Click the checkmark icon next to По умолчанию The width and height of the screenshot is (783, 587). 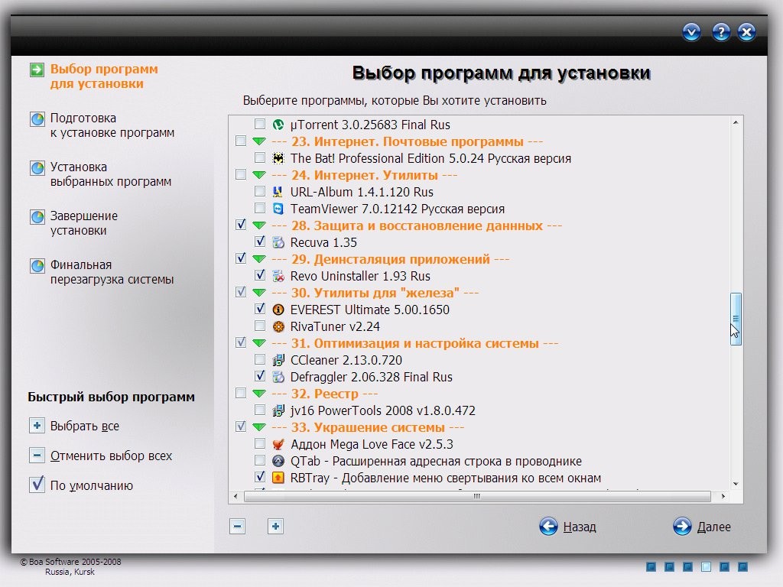[x=37, y=485]
